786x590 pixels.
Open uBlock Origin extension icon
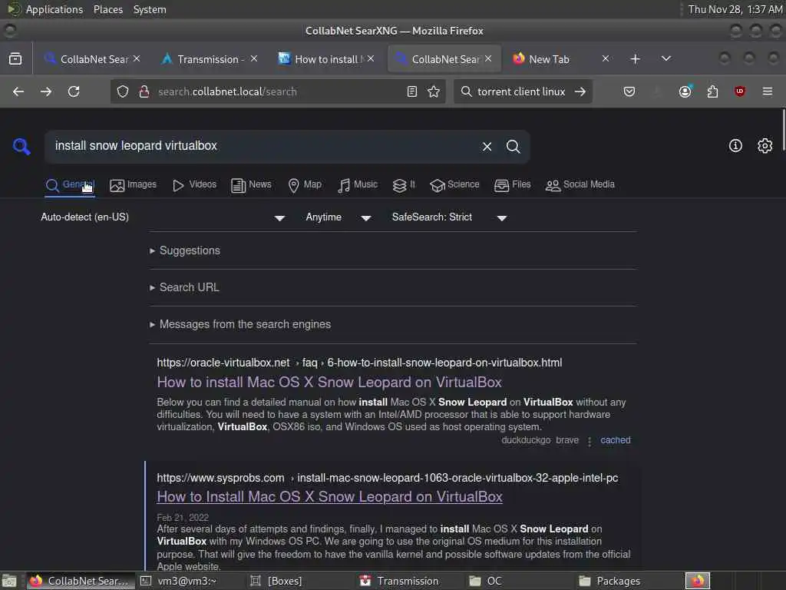click(x=739, y=91)
